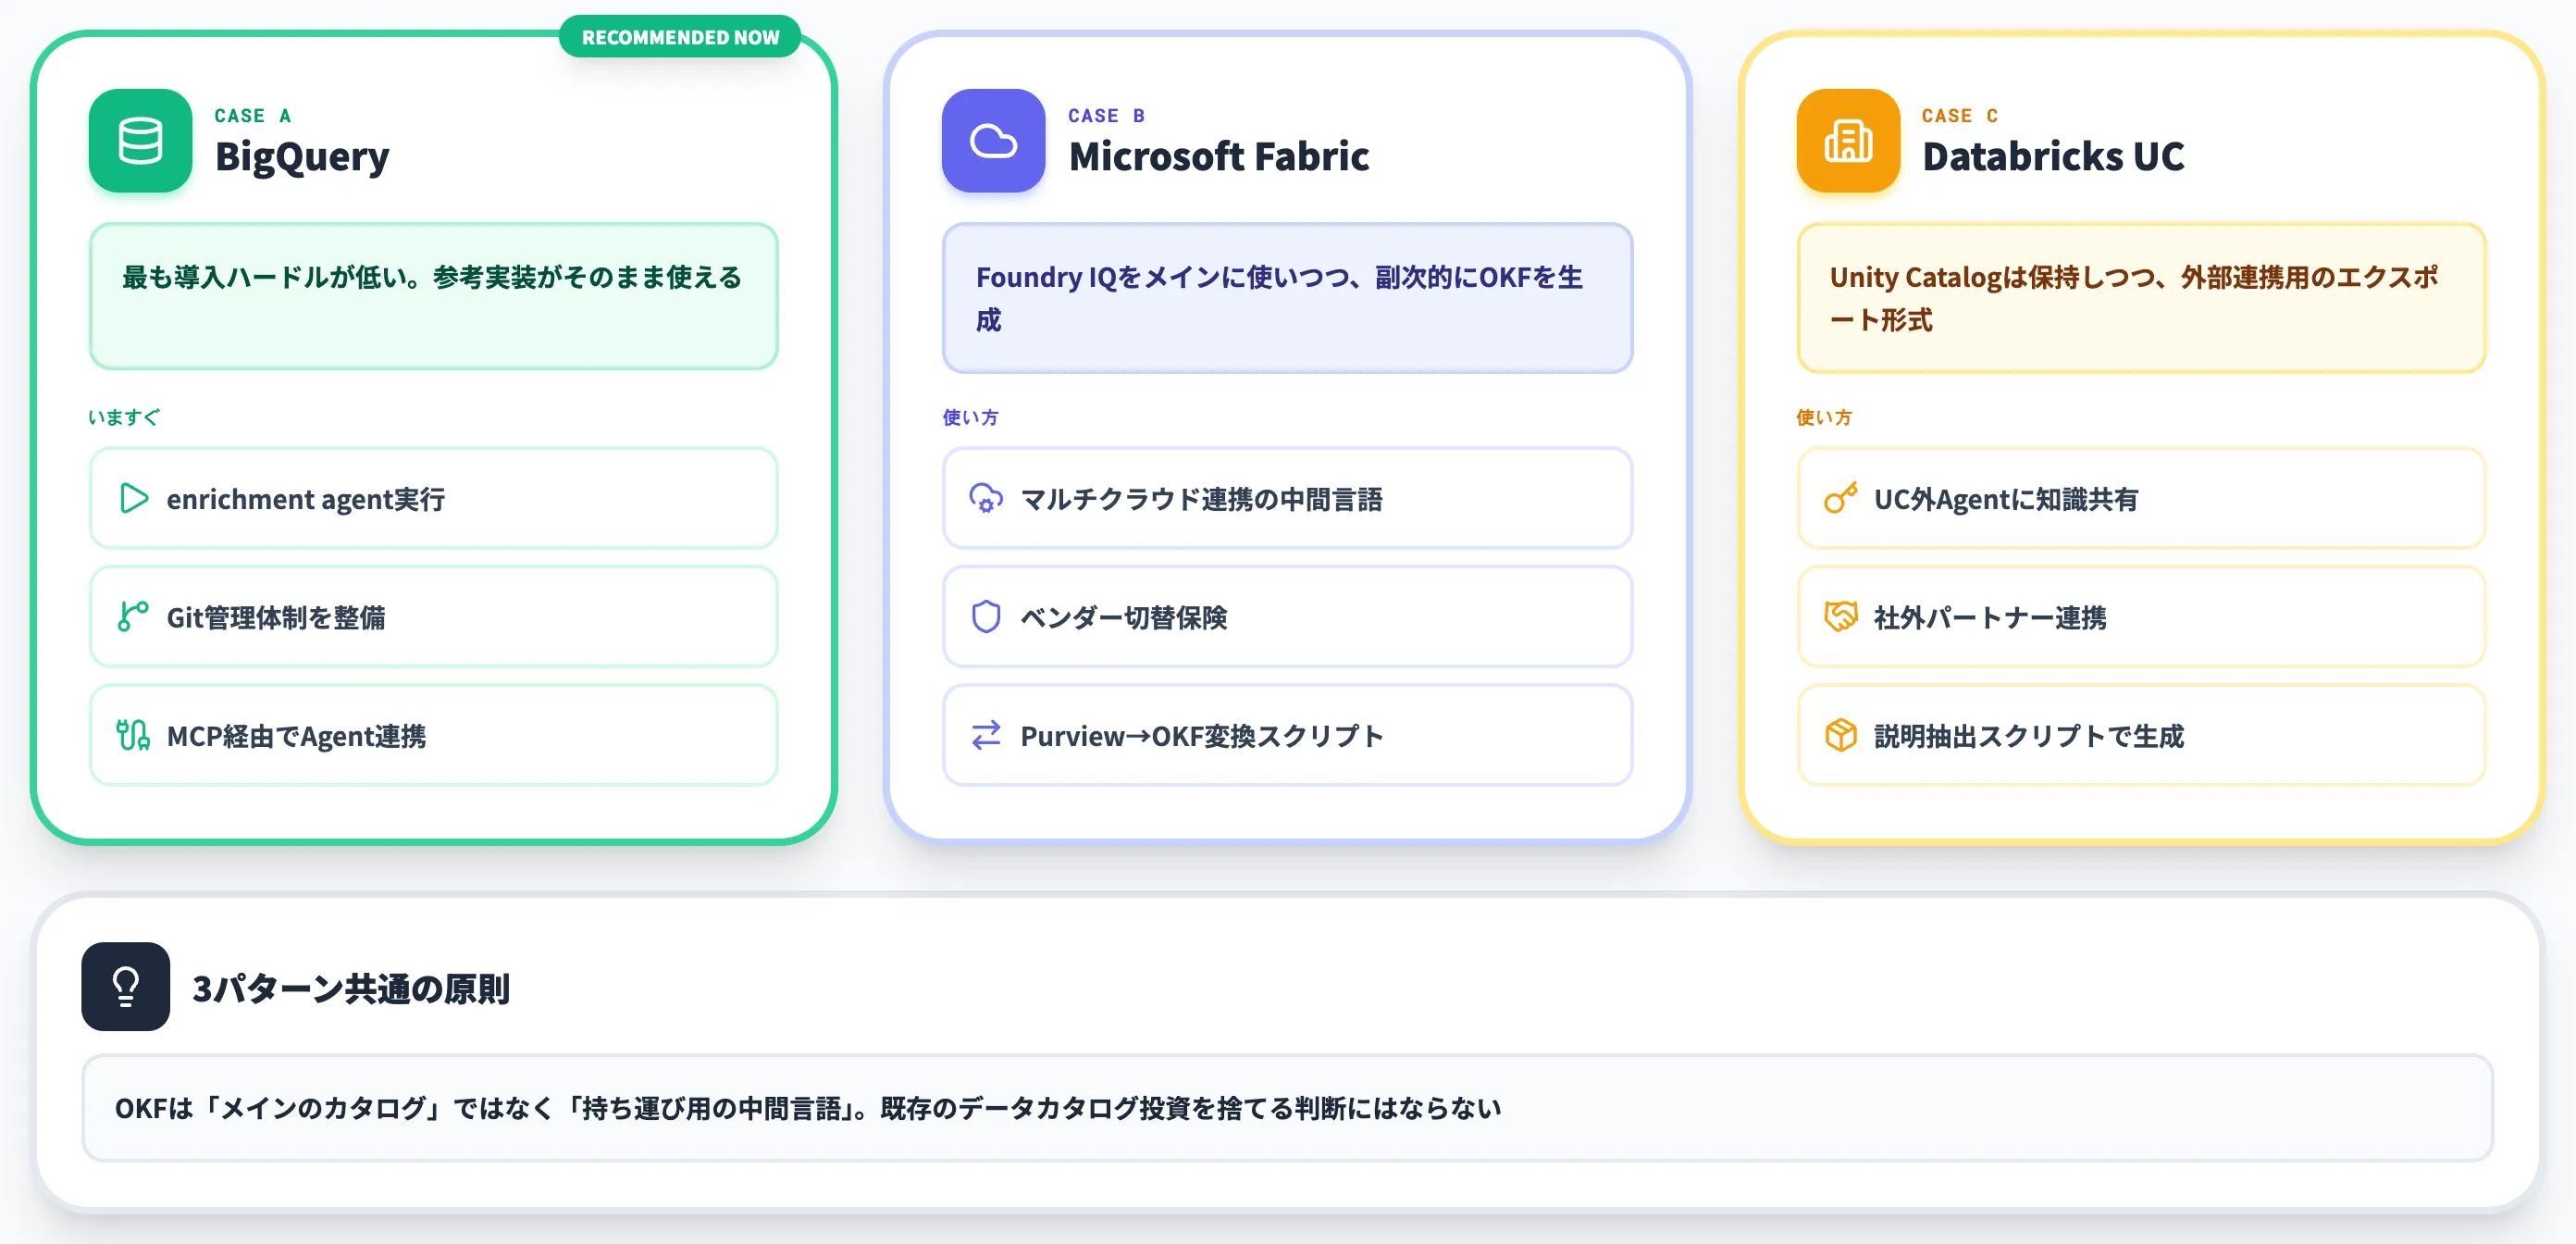The image size is (2576, 1244).
Task: Select the 説明抽出スクリプトで生成 item
Action: [2141, 735]
